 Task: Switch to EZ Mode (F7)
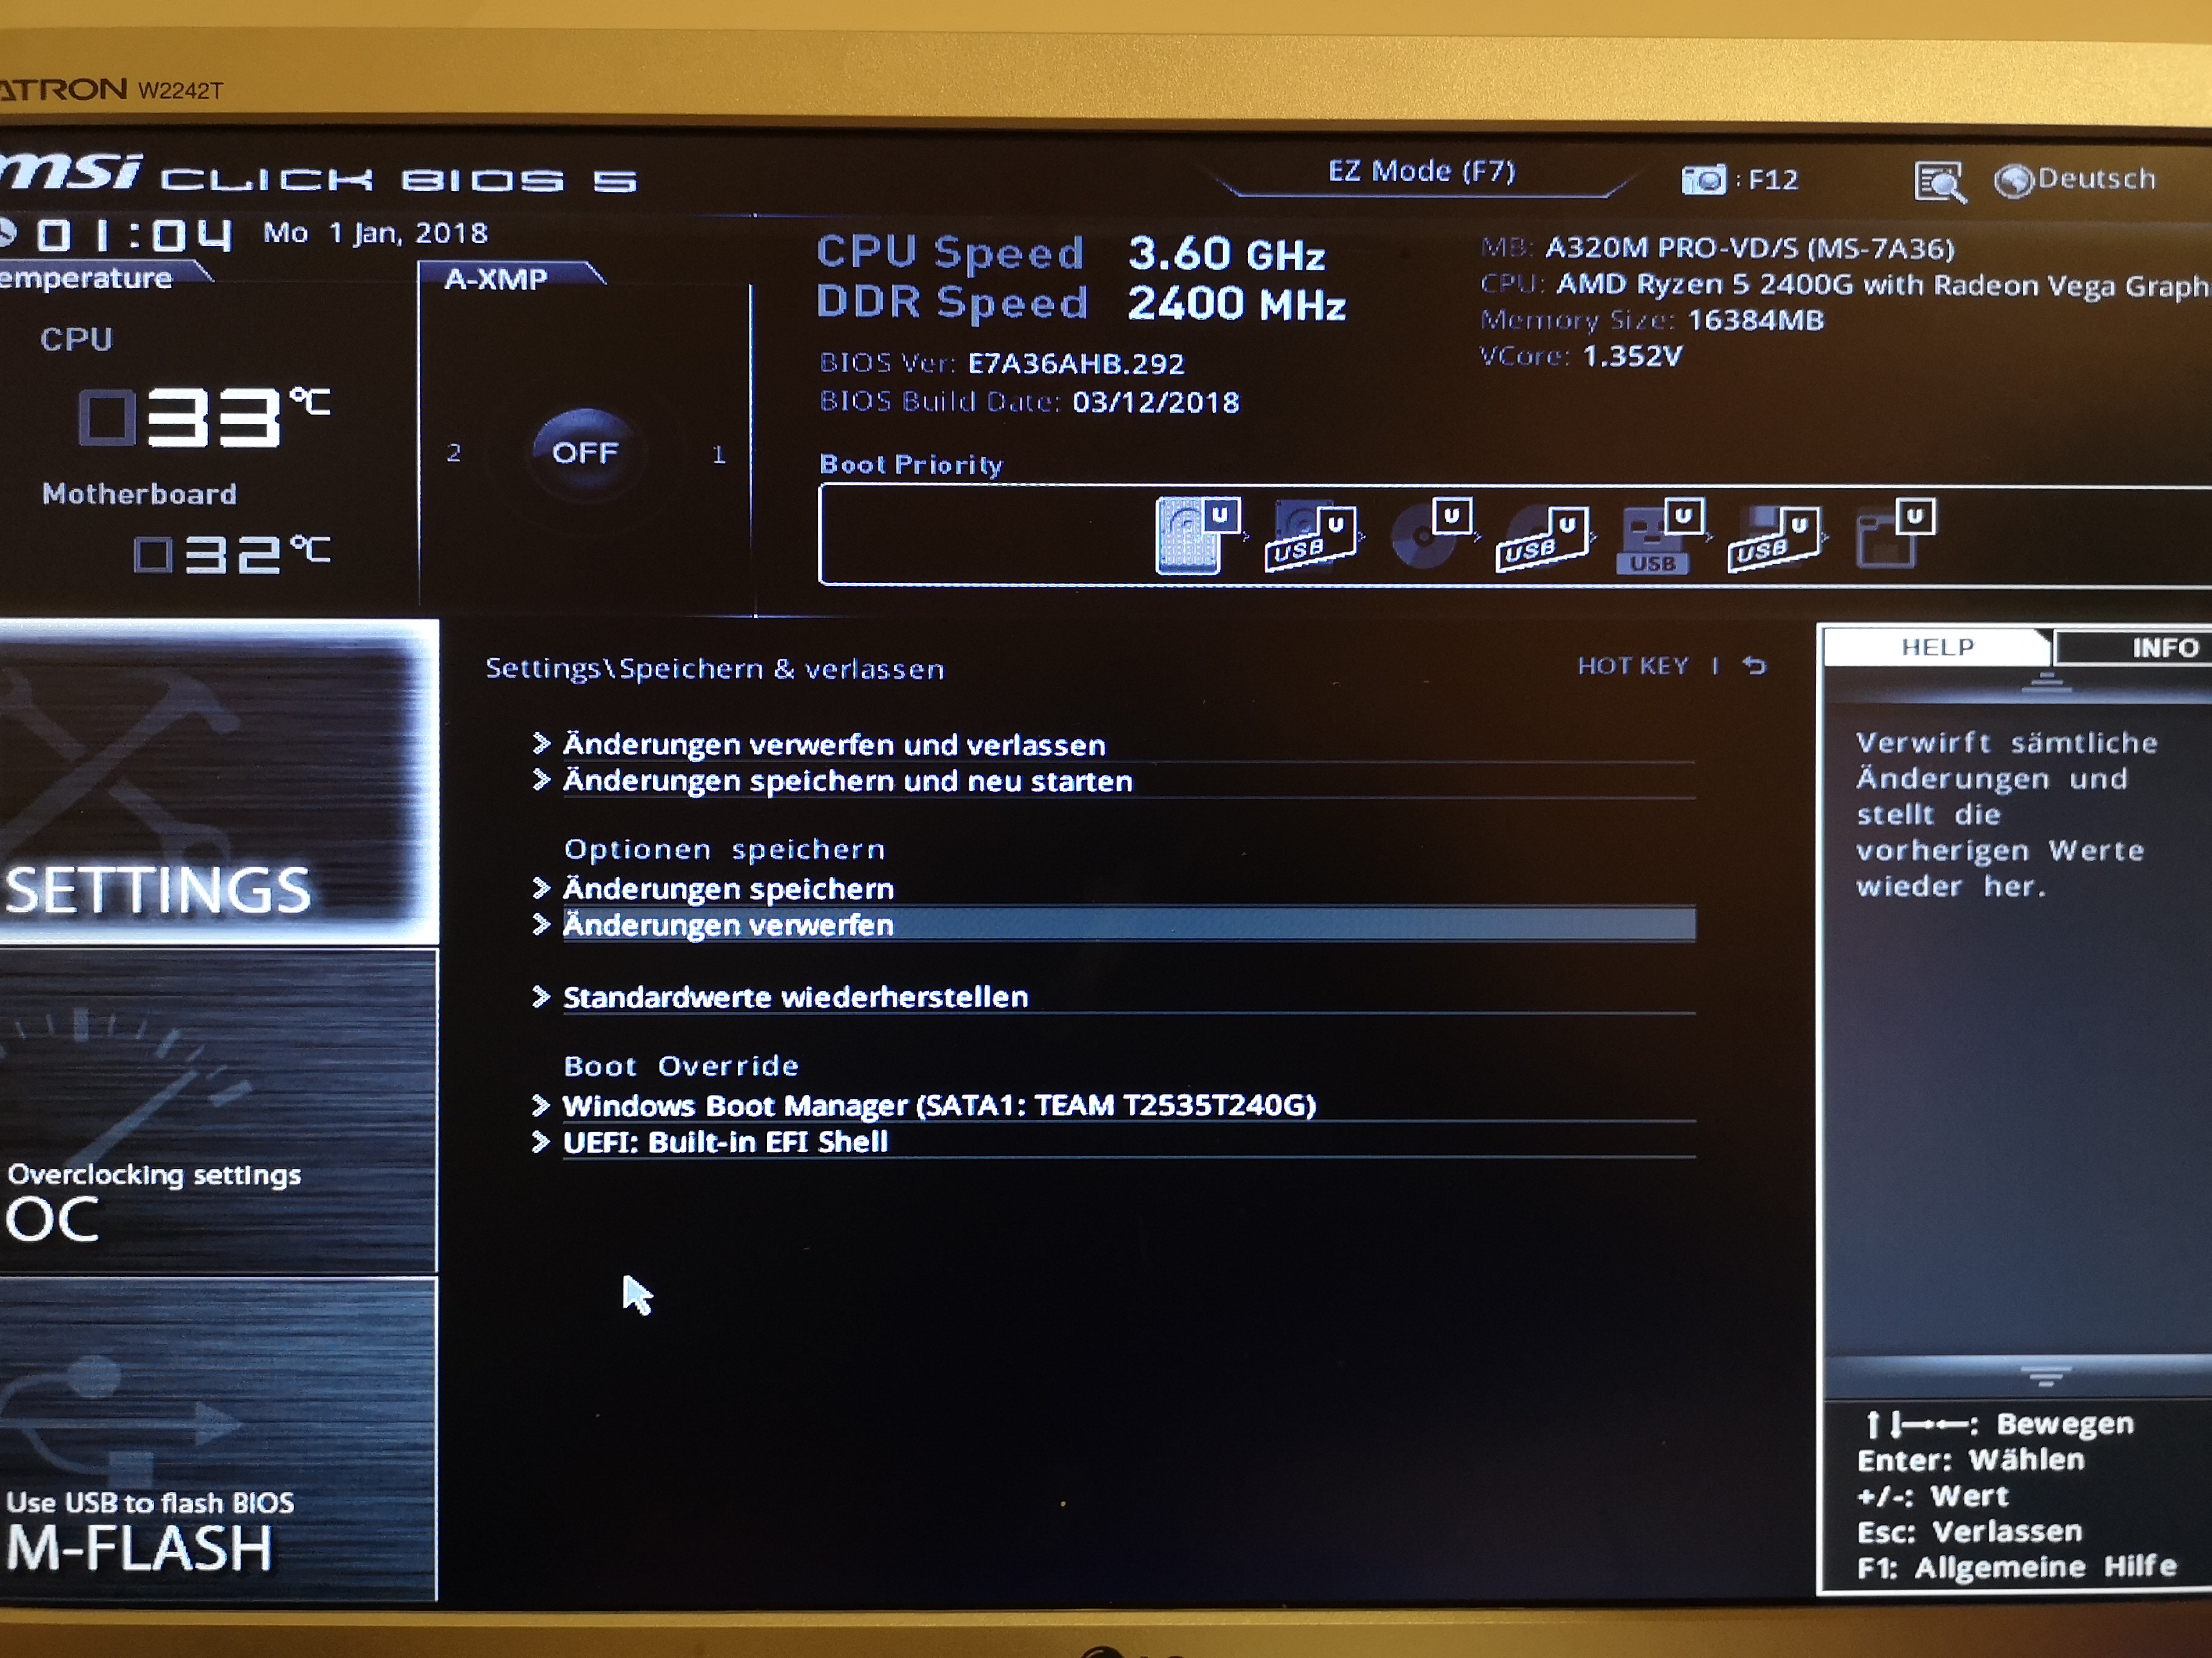(x=1420, y=172)
